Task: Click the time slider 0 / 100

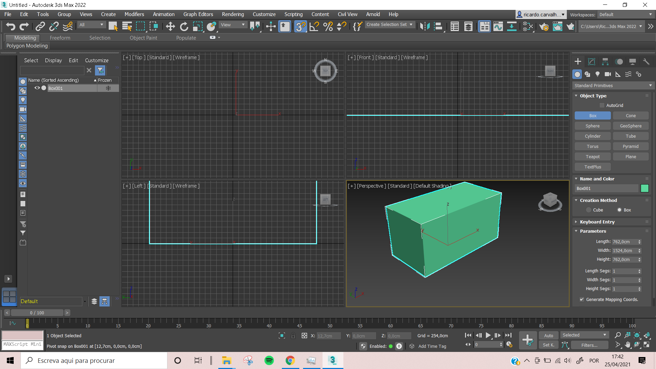Action: [x=37, y=313]
